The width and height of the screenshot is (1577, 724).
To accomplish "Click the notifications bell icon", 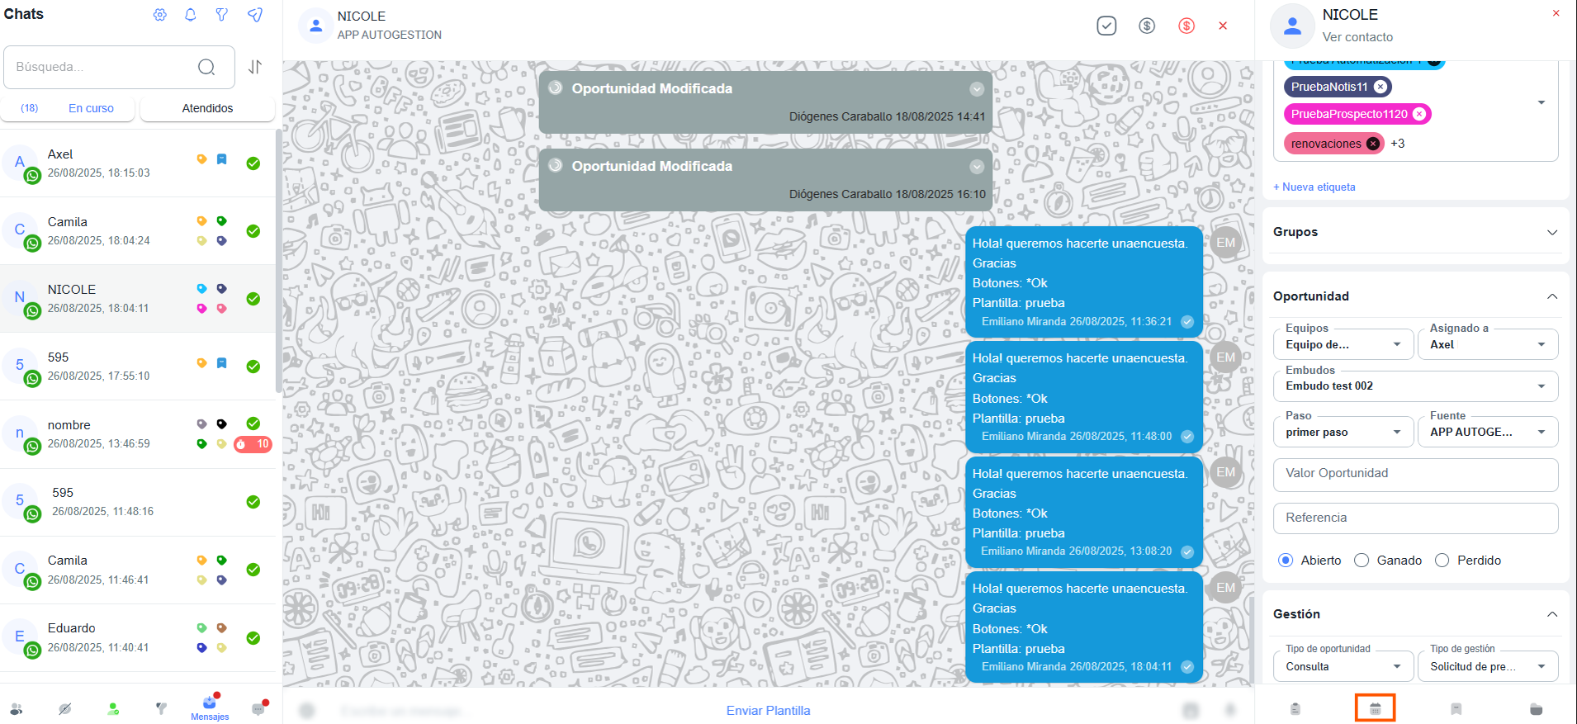I will coord(191,15).
